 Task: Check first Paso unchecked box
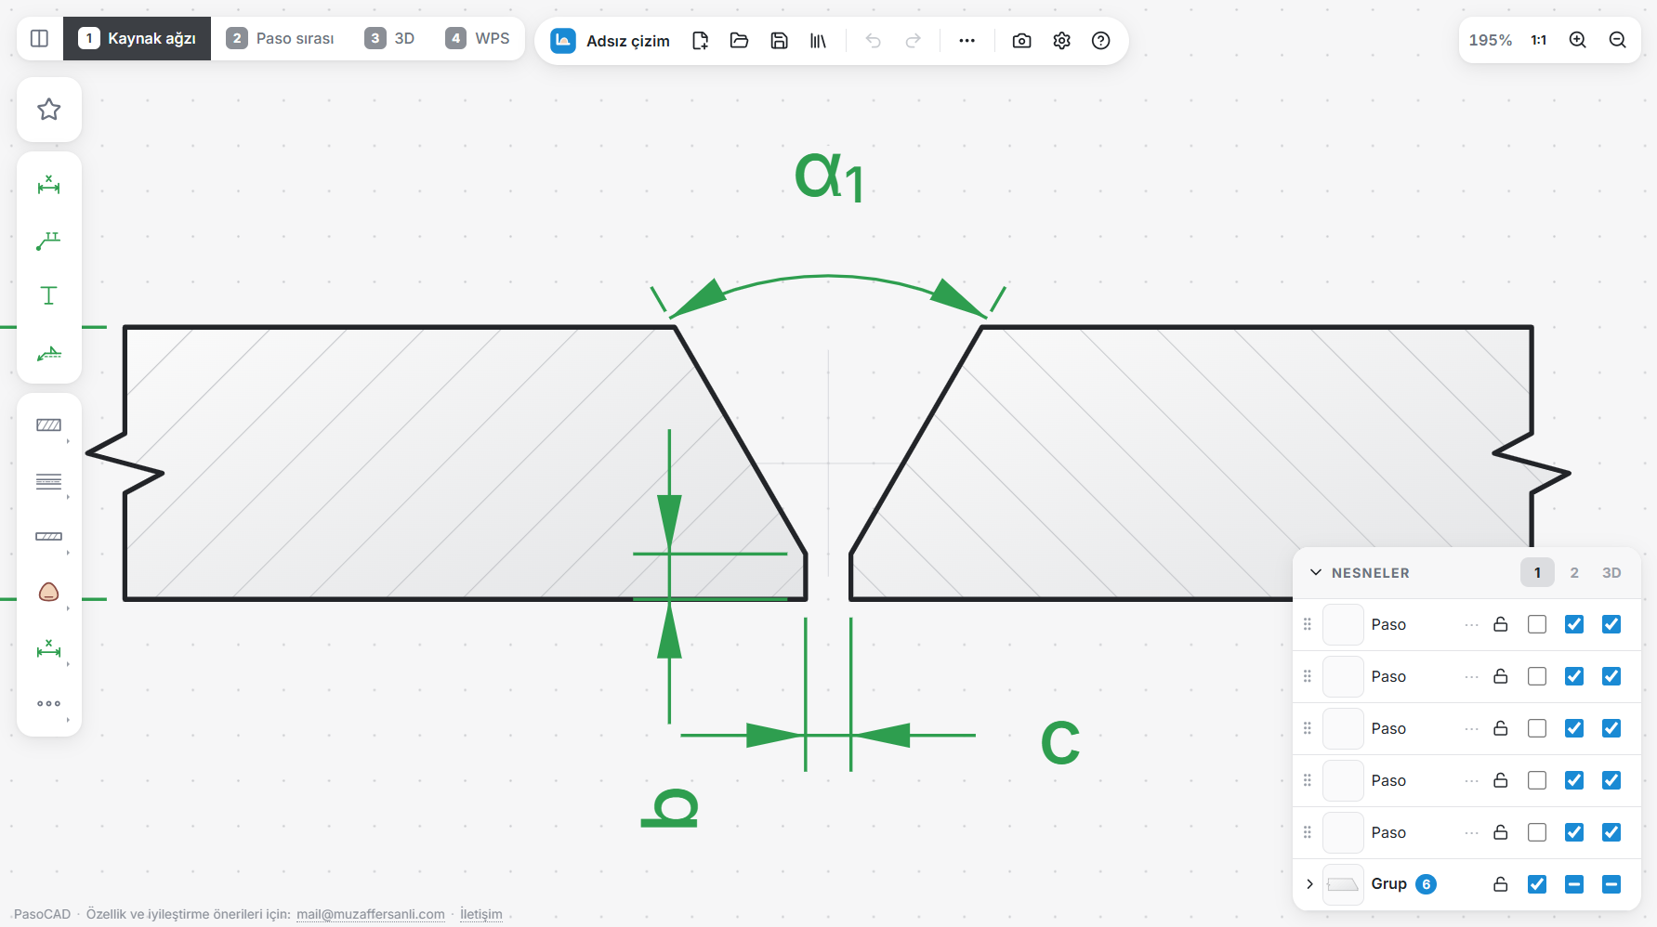coord(1537,624)
